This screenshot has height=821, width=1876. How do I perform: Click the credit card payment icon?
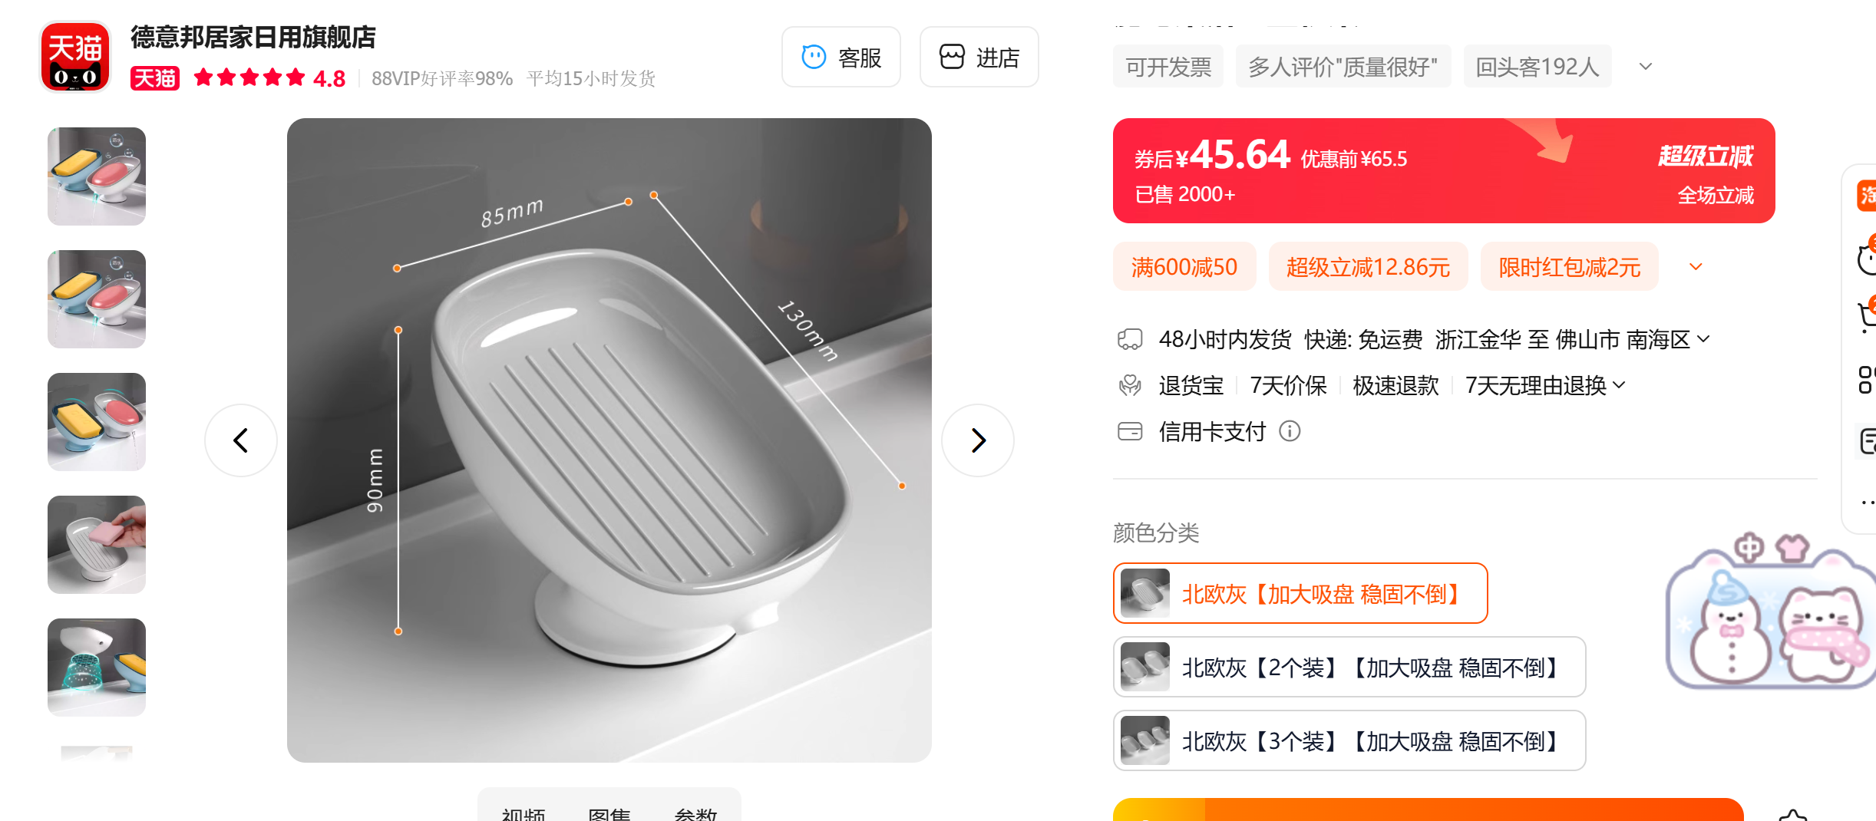[x=1129, y=431]
